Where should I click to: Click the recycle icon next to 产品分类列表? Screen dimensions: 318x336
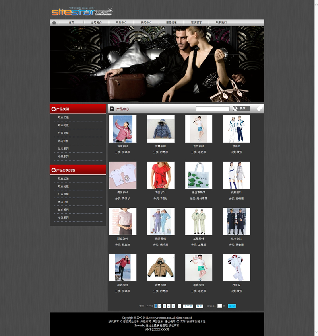point(54,170)
